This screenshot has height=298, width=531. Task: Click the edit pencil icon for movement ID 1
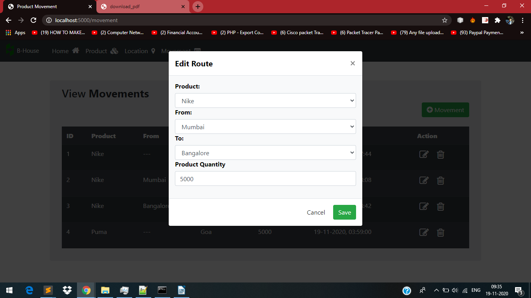424,154
